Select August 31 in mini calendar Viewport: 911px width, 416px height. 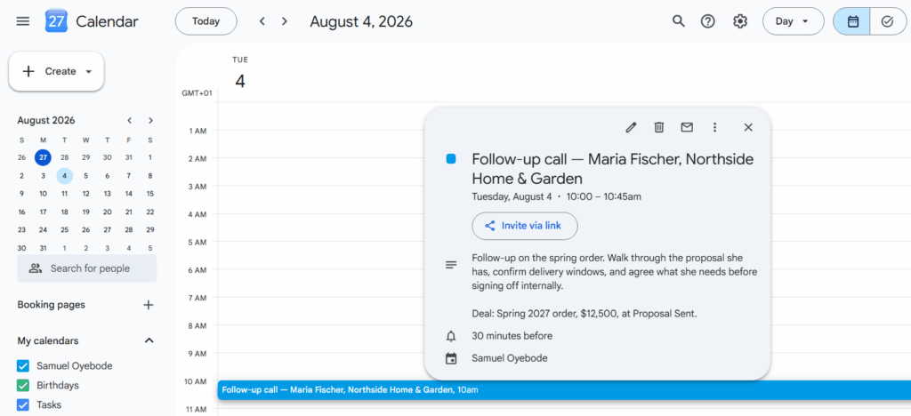(43, 248)
